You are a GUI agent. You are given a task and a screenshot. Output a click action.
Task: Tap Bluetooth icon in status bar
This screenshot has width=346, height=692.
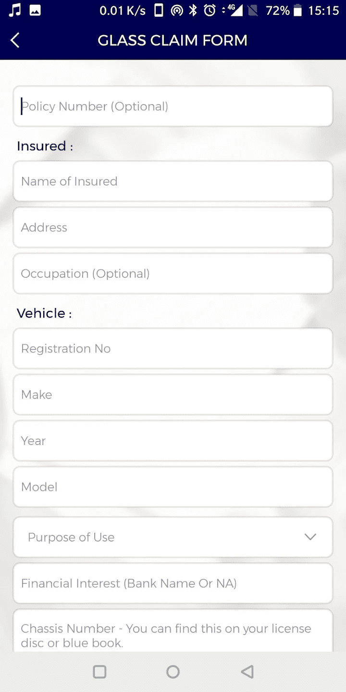tap(193, 11)
